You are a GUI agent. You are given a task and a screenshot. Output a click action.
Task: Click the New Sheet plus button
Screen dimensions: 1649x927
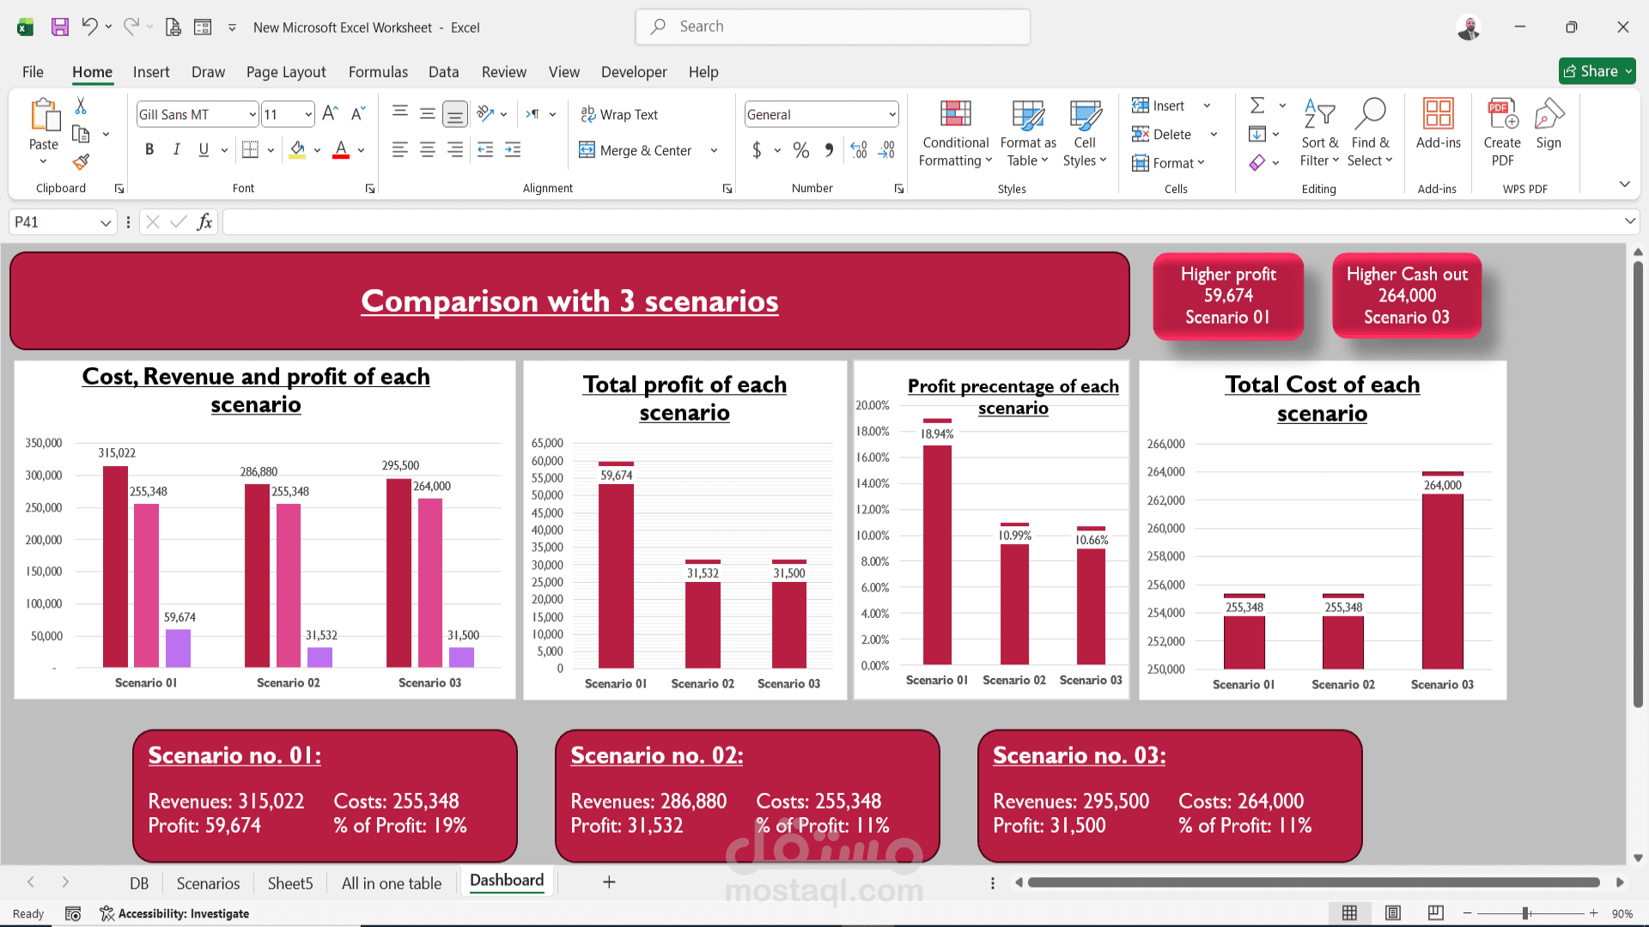point(609,882)
